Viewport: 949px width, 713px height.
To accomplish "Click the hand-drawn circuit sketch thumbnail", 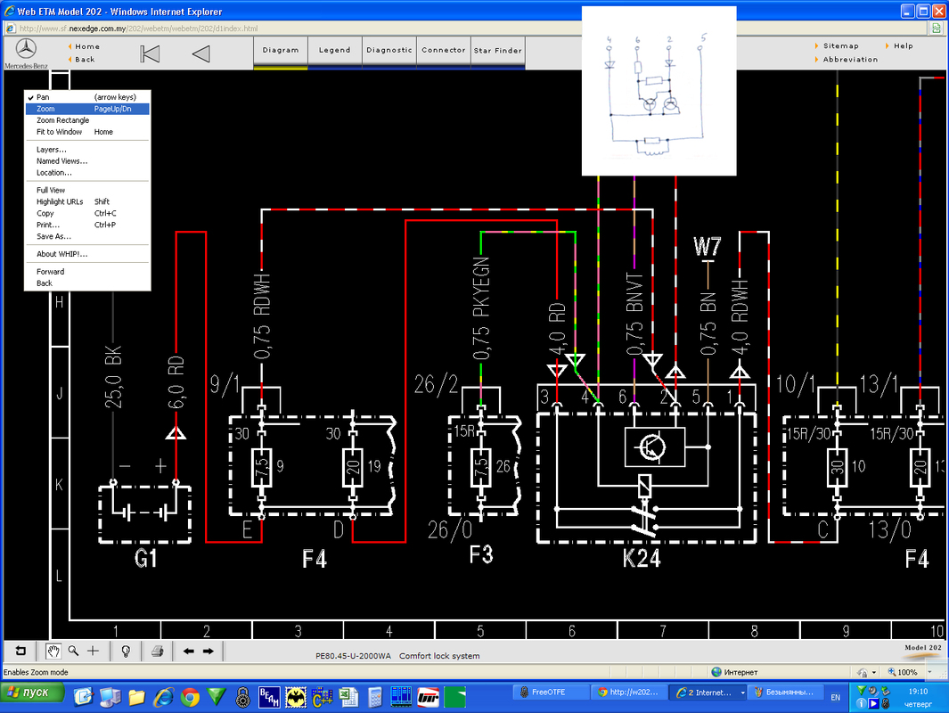I will [x=659, y=90].
